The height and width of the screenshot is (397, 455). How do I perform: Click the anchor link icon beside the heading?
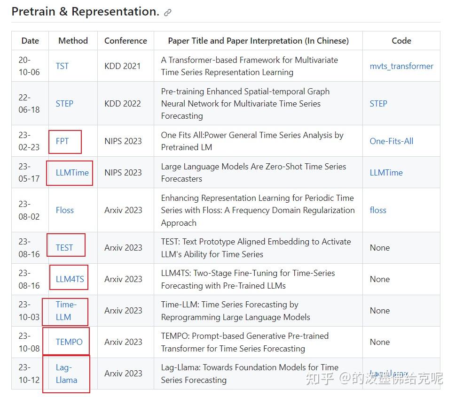[x=167, y=12]
